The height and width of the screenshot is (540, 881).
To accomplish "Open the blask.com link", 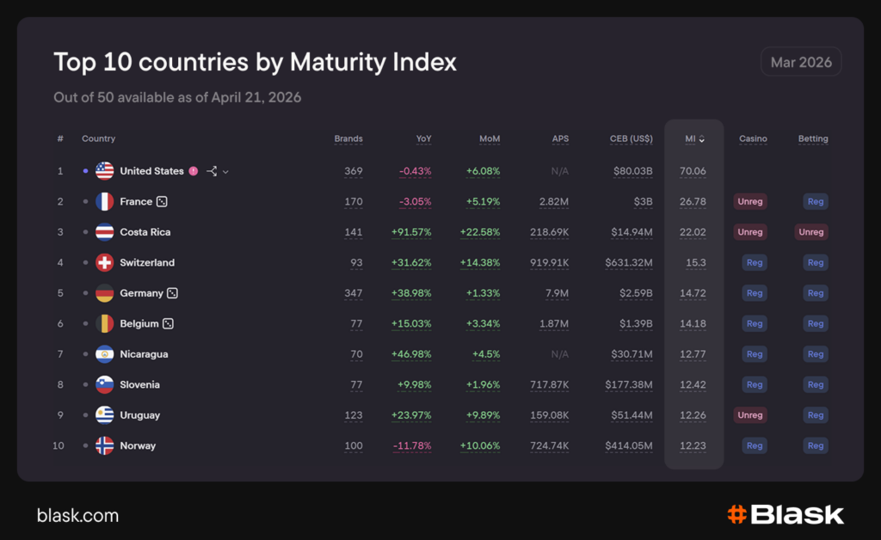I will pyautogui.click(x=77, y=516).
